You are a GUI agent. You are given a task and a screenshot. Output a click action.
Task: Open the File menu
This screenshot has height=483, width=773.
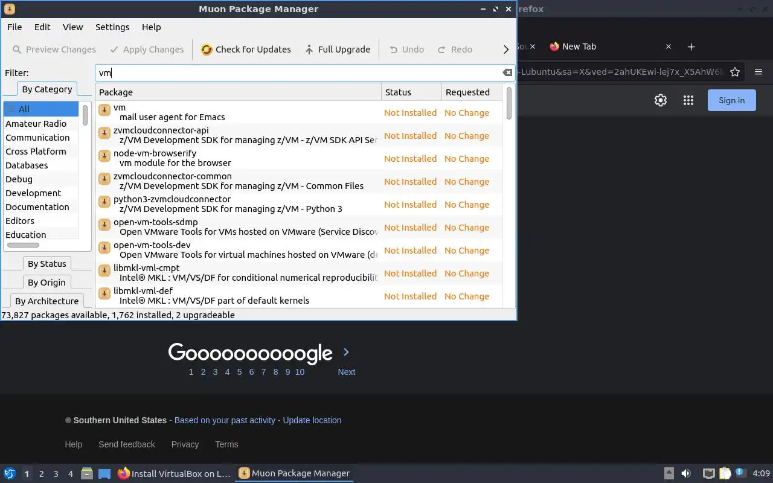[x=14, y=27]
